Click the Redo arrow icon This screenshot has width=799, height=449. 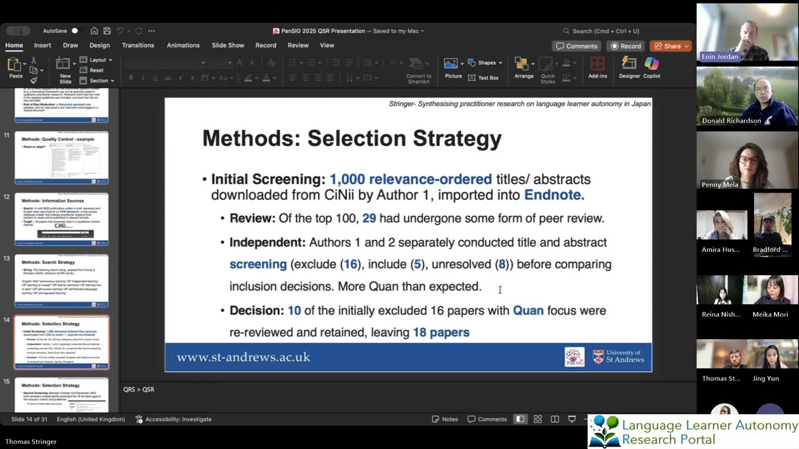coord(139,31)
